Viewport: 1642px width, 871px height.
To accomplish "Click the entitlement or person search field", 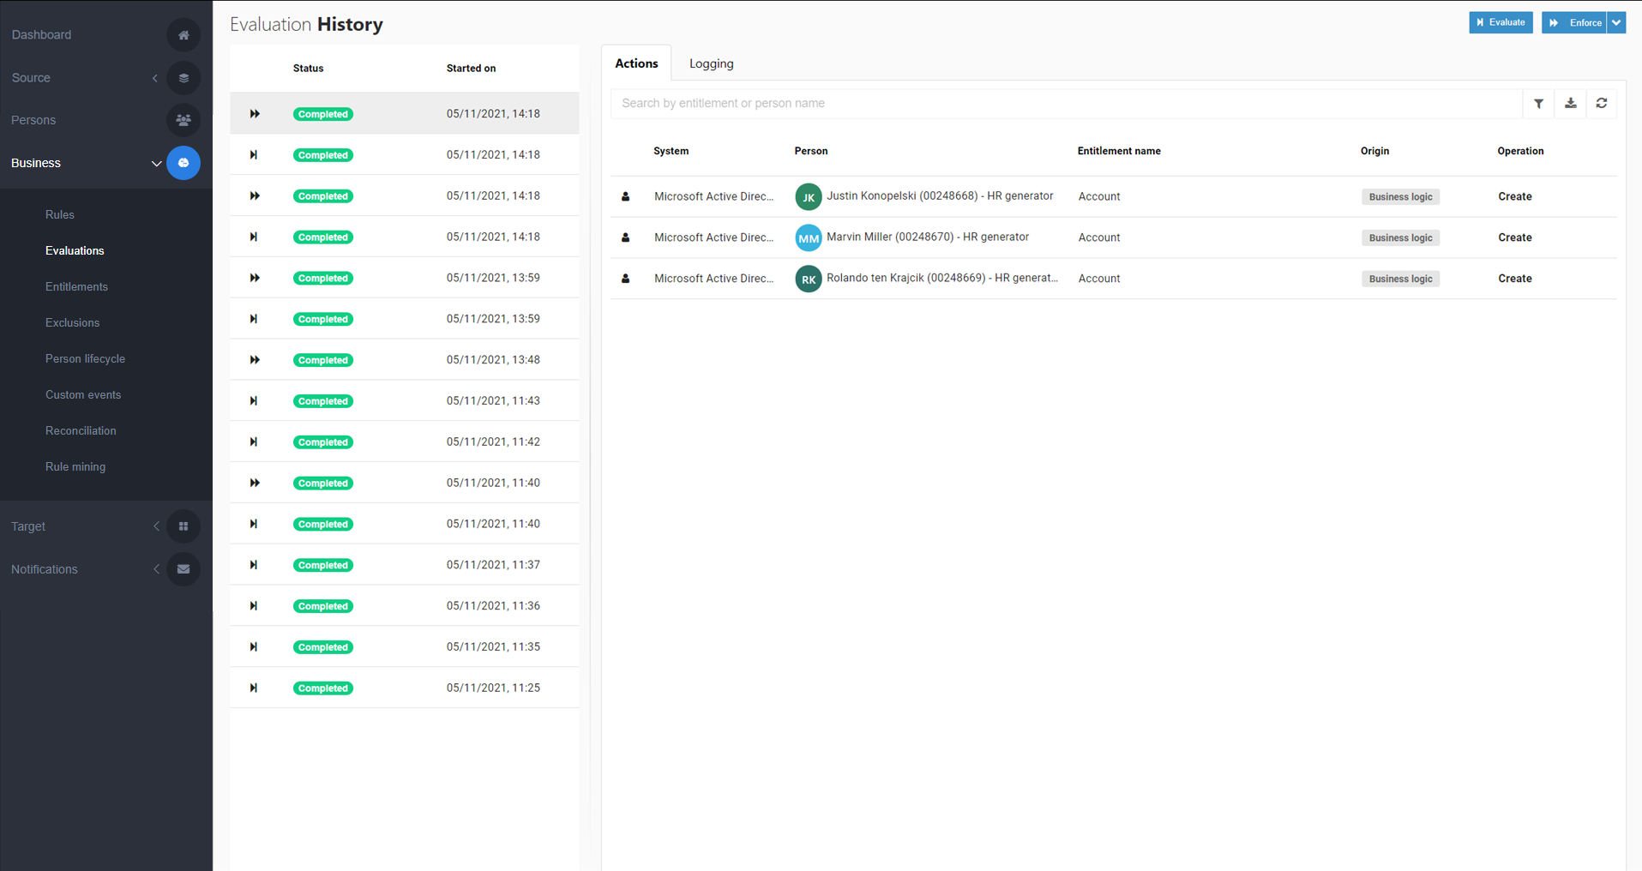I will coord(1063,104).
